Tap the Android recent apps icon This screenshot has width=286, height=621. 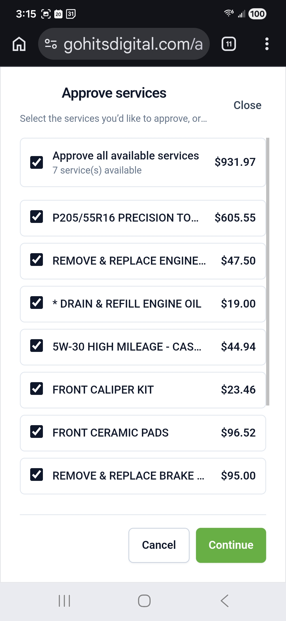(x=64, y=601)
